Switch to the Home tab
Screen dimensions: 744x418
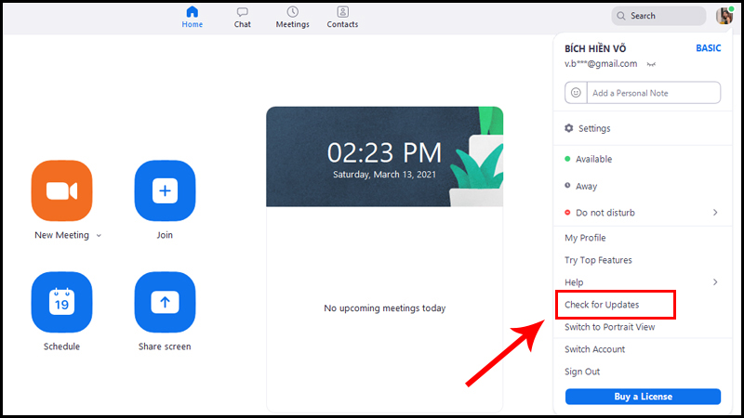coord(193,17)
